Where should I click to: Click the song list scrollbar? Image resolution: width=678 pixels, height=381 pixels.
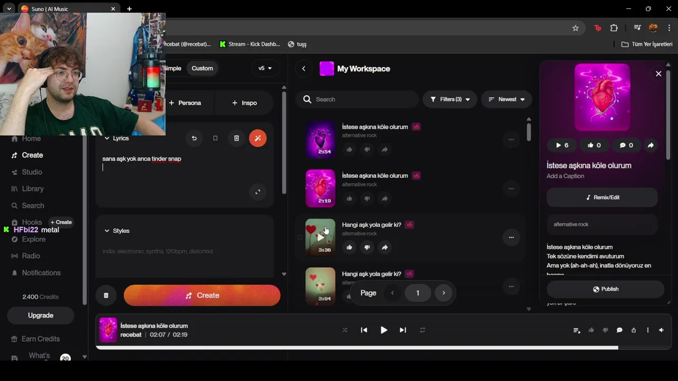click(x=529, y=132)
